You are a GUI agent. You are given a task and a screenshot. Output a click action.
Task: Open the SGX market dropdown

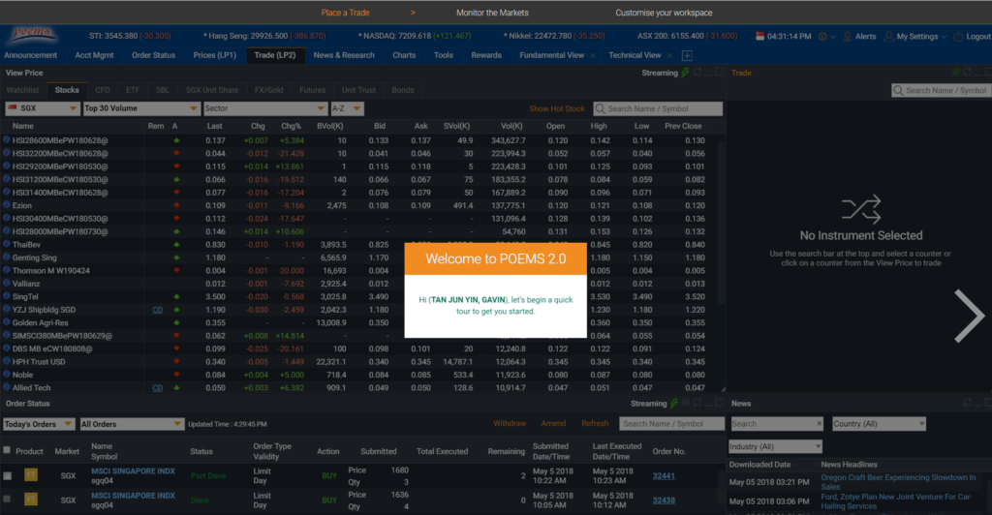click(x=43, y=108)
